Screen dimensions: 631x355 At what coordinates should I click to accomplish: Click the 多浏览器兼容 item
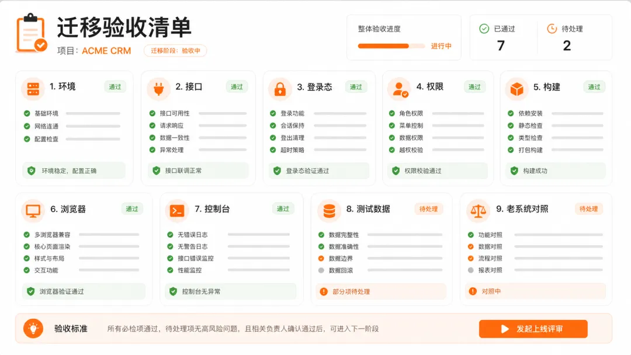pos(53,235)
